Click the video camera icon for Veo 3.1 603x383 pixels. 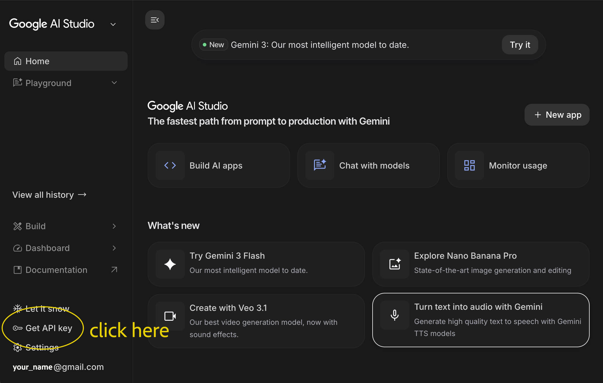coord(170,316)
